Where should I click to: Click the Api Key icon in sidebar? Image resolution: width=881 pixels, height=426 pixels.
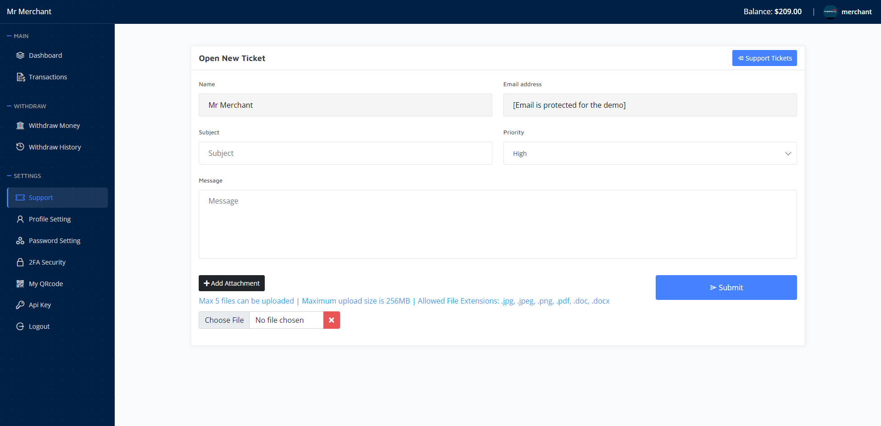[20, 304]
